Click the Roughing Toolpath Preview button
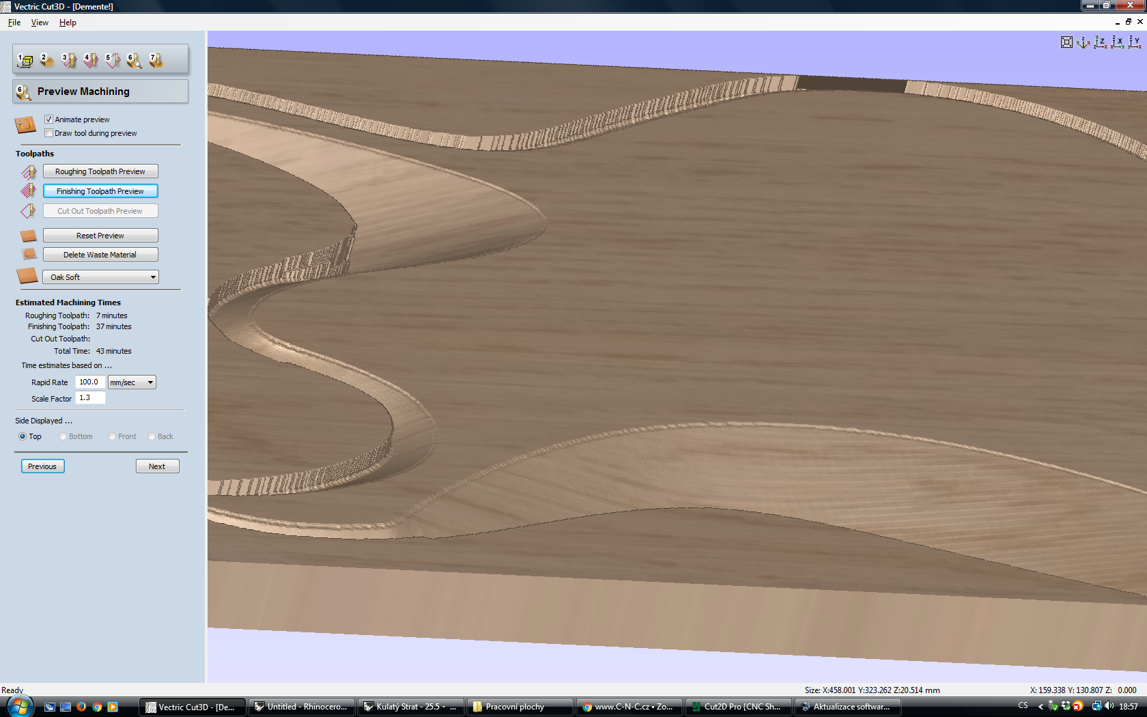The image size is (1147, 717). [100, 171]
